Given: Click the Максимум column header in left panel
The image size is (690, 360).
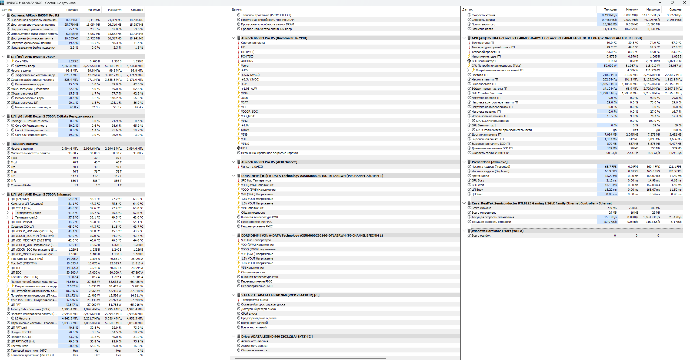Looking at the screenshot, I should pyautogui.click(x=115, y=10).
